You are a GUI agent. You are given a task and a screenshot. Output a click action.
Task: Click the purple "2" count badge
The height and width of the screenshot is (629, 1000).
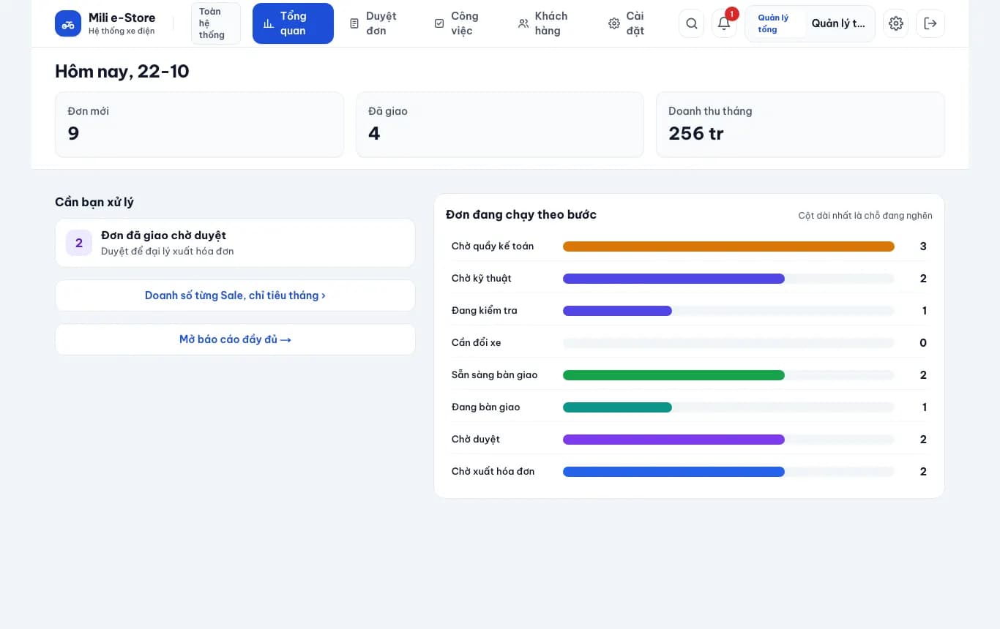pos(79,243)
